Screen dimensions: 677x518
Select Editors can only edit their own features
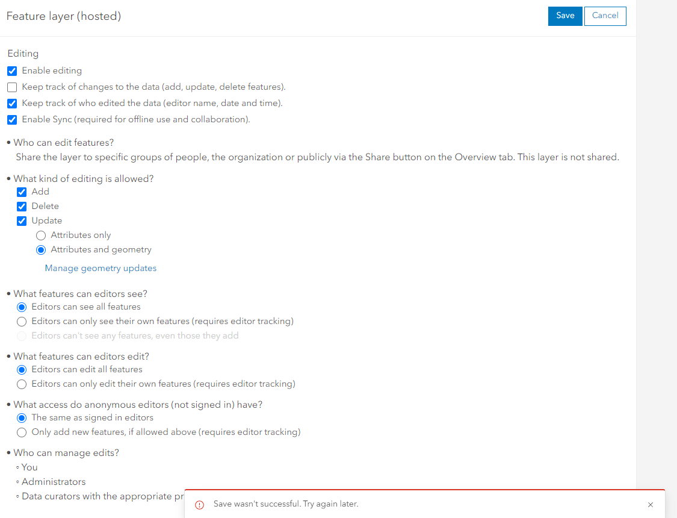[22, 384]
